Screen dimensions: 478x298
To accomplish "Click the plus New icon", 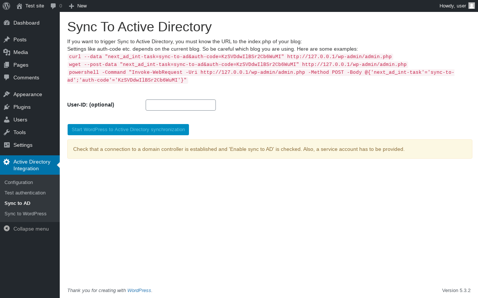I will (72, 6).
